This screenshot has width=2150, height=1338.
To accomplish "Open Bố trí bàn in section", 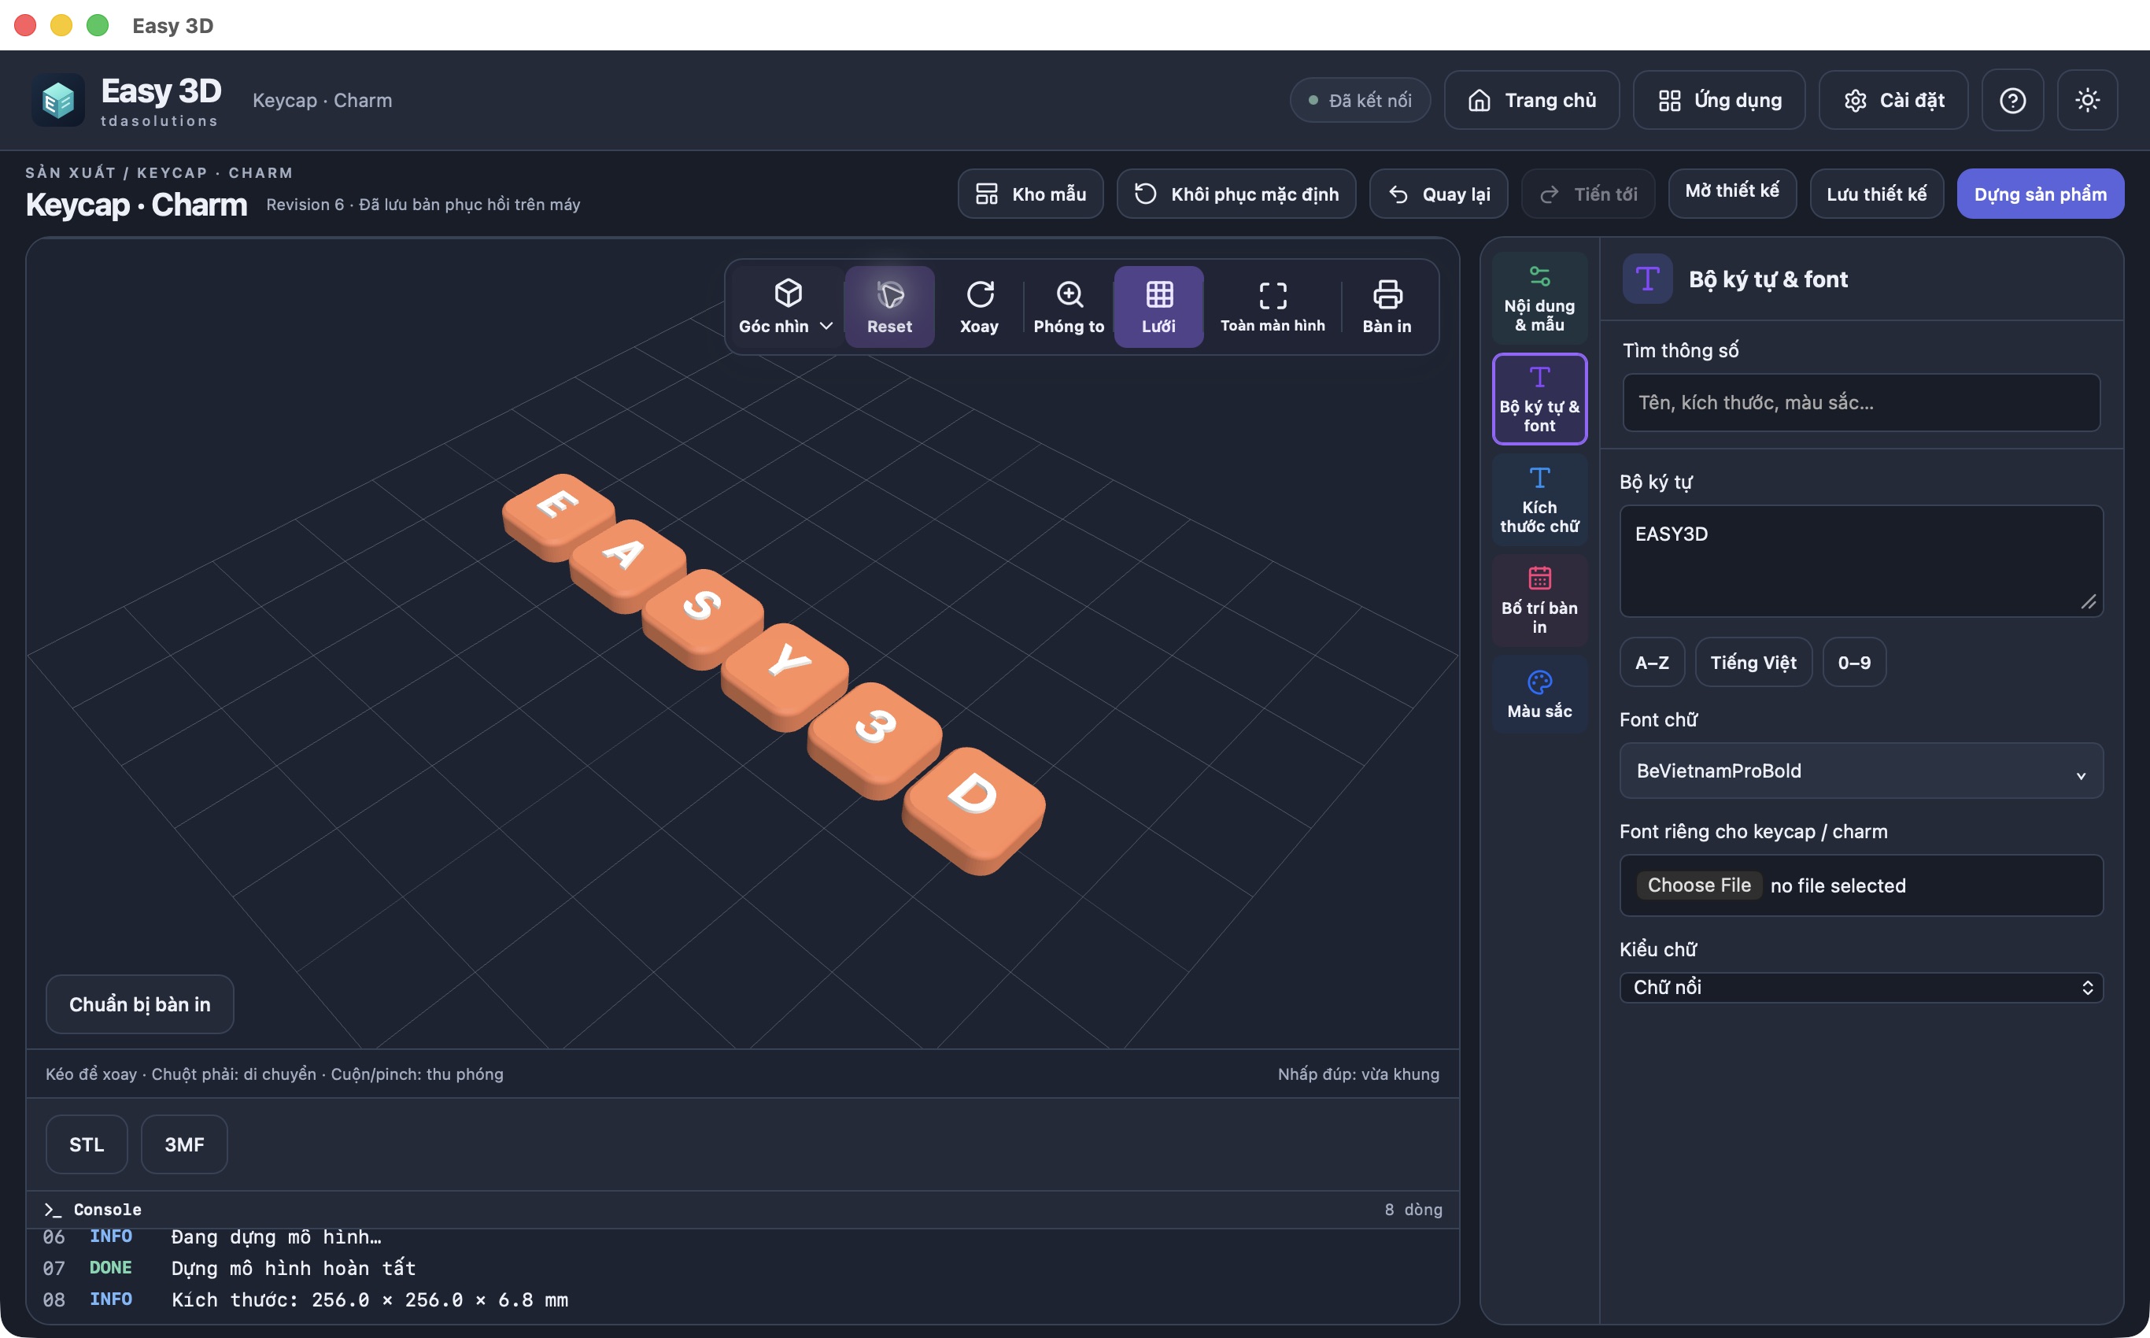I will click(1539, 601).
